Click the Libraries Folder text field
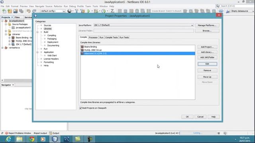This screenshot has width=255, height=143. (x=143, y=31)
